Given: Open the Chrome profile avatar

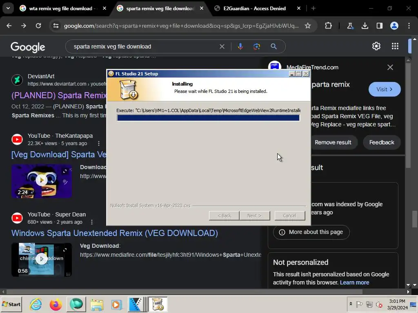Looking at the screenshot, I should click(x=394, y=26).
